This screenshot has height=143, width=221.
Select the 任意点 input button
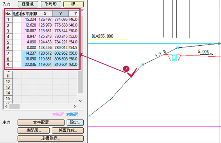tap(28, 4)
